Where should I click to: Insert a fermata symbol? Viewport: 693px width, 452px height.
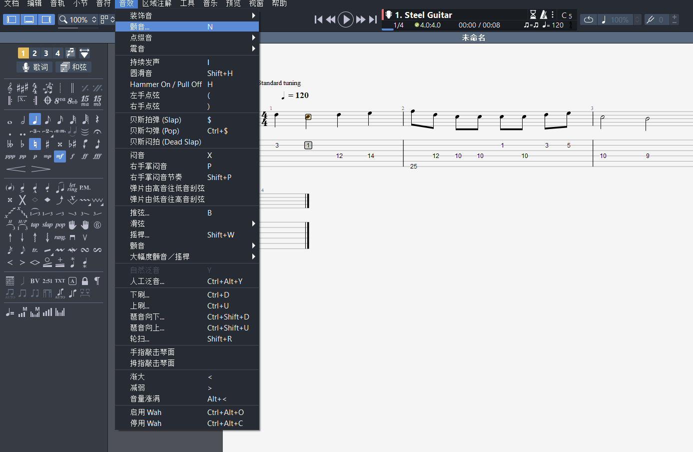(x=98, y=132)
